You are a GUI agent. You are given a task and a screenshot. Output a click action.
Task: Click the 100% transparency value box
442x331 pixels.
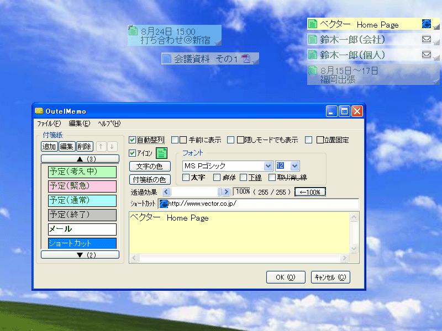[x=242, y=192]
